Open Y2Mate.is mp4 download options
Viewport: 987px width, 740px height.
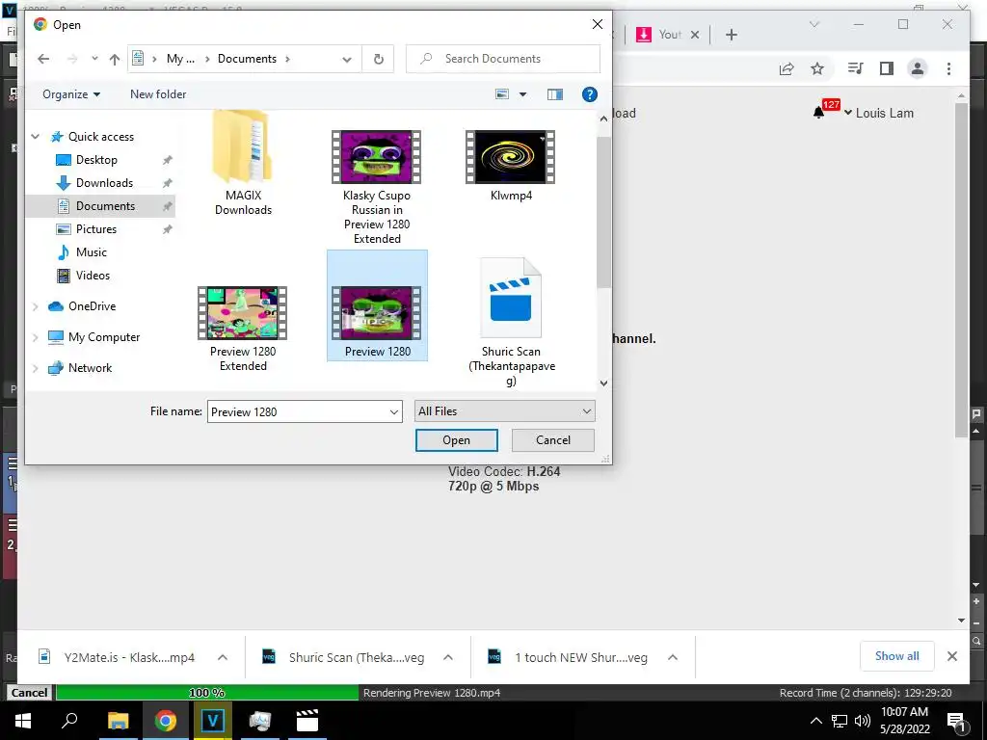pyautogui.click(x=223, y=657)
